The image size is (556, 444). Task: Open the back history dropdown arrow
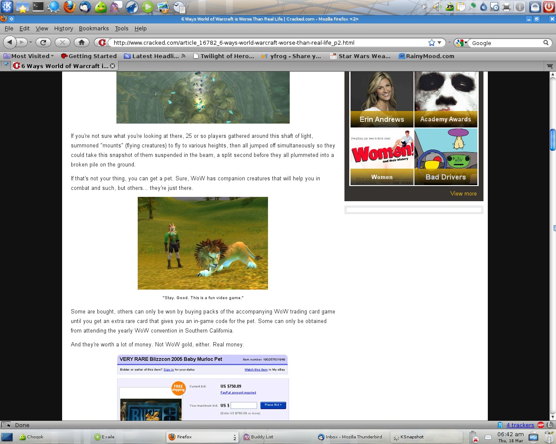tap(30, 42)
